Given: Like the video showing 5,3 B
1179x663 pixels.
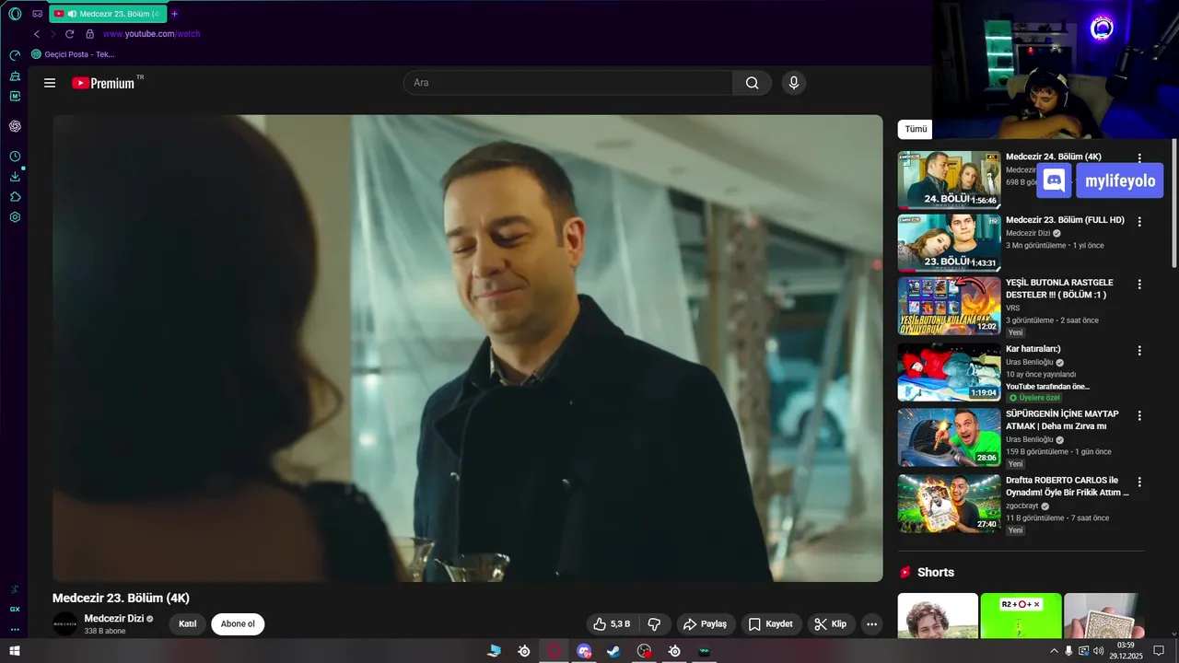Looking at the screenshot, I should point(613,624).
